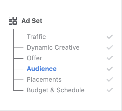The image size is (122, 111).
Task: Click the branch connector leading to Audience
Action: [x=18, y=69]
